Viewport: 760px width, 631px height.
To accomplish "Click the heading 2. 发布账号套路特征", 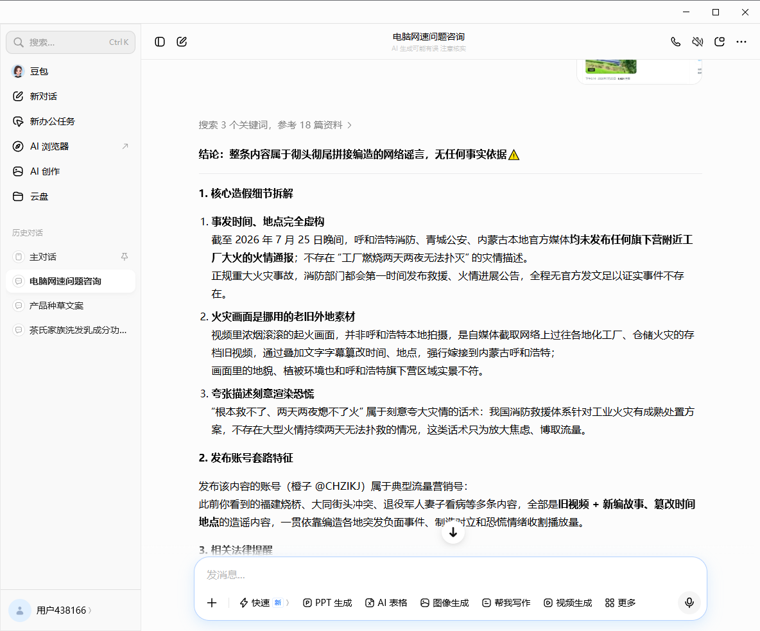I will (x=246, y=458).
